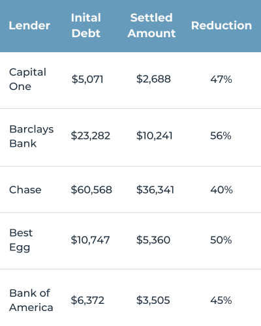Click the $2,688 settled amount
This screenshot has width=261, height=326.
pyautogui.click(x=153, y=79)
